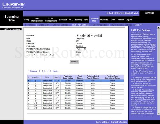This screenshot has height=124, width=160.
Task: Go to the Next>> page link
Action: (x=56, y=71)
